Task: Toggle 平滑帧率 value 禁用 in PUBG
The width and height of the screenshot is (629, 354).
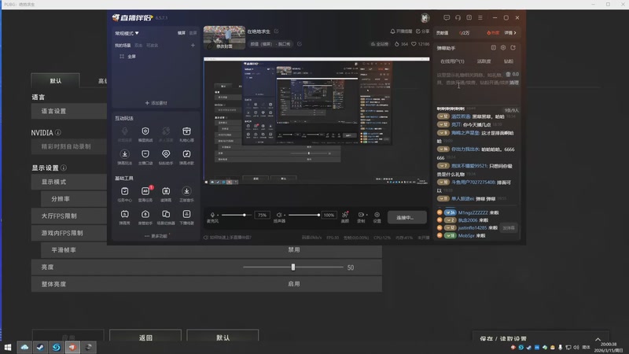Action: (293, 249)
